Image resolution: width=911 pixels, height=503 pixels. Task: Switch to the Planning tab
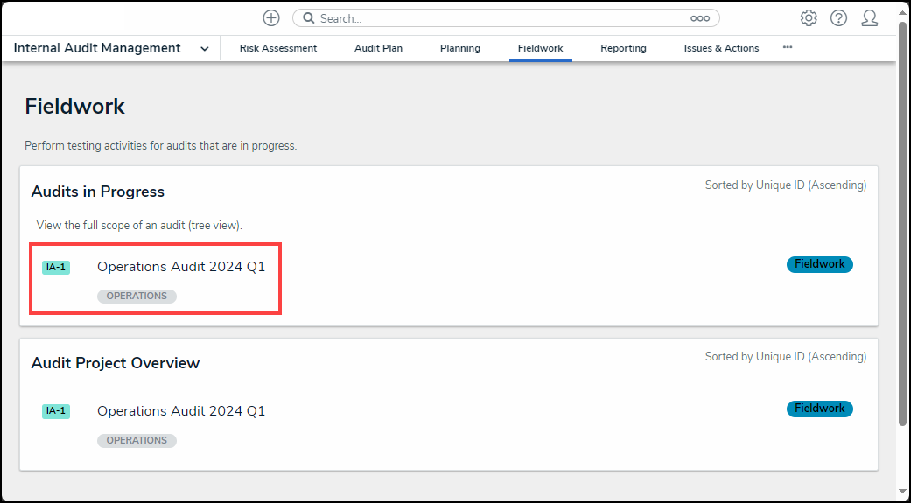click(460, 48)
